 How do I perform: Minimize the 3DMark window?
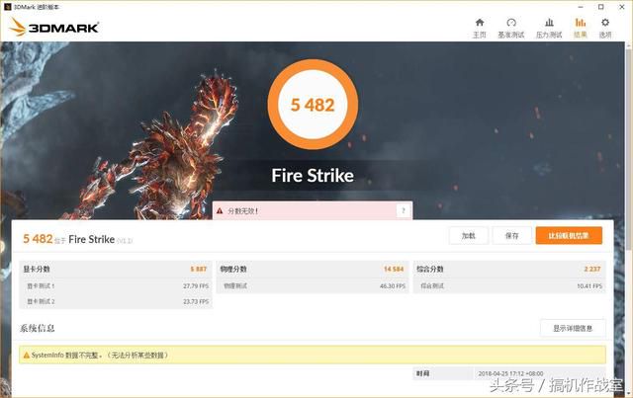pos(581,7)
